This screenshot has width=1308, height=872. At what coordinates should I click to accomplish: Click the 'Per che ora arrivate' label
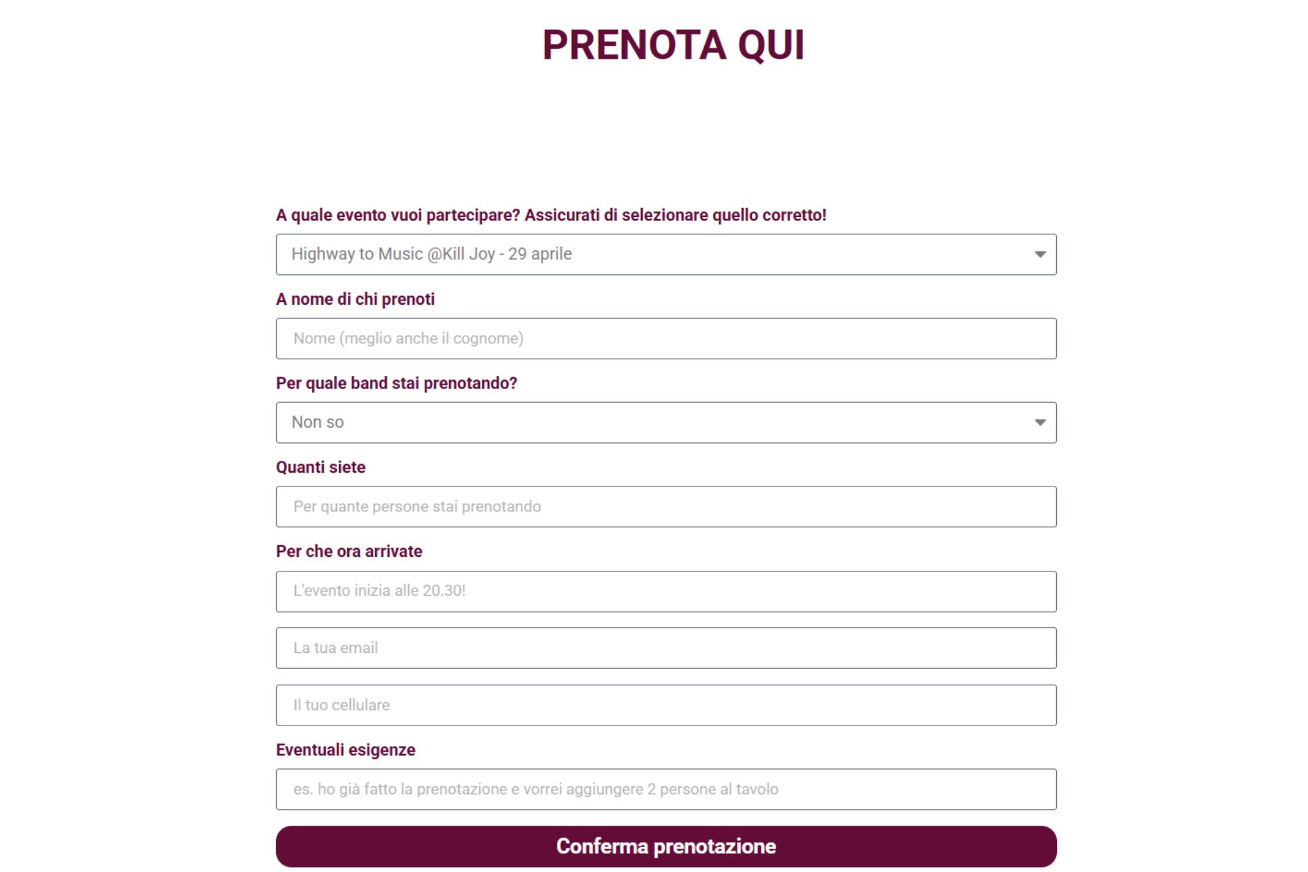coord(349,551)
